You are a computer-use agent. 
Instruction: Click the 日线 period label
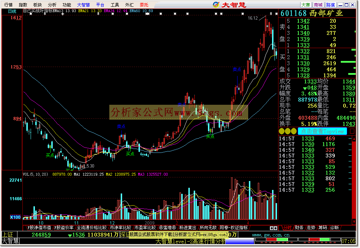[12, 11]
